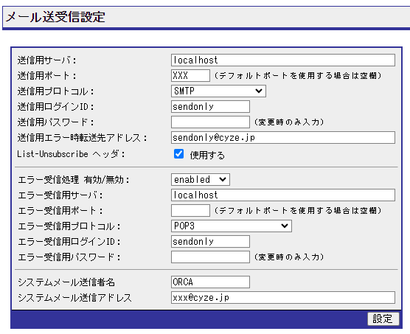
Task: Open the エラー受信処理 enabled dropdown
Action: click(201, 180)
